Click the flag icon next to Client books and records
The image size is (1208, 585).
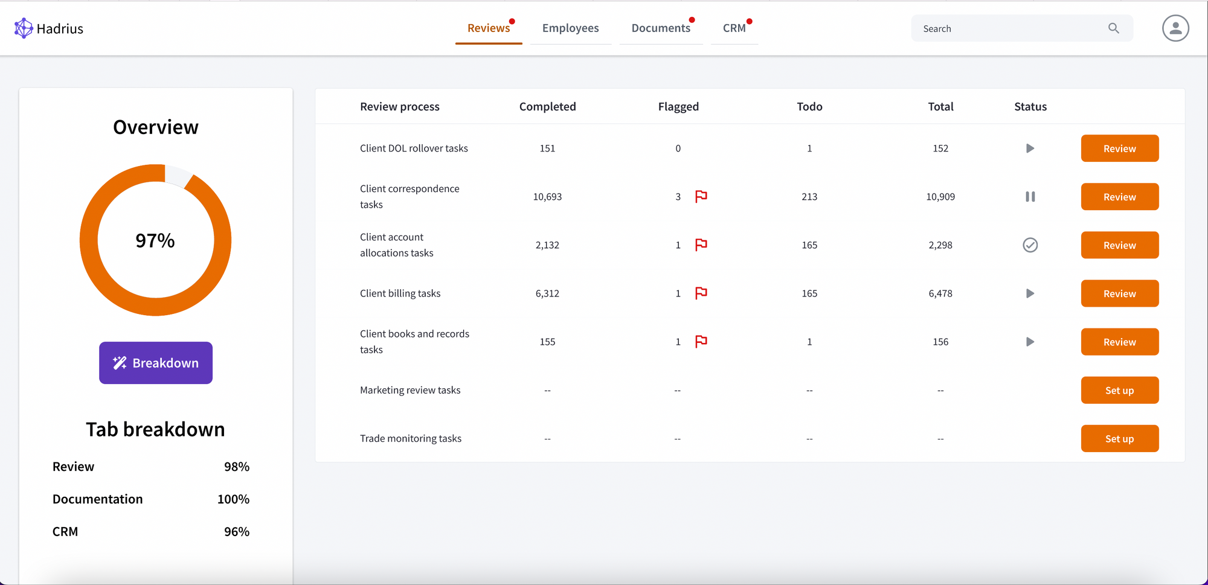[x=701, y=342]
